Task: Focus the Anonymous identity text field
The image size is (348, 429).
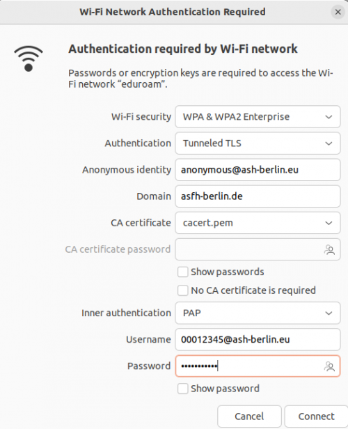Action: (x=258, y=170)
